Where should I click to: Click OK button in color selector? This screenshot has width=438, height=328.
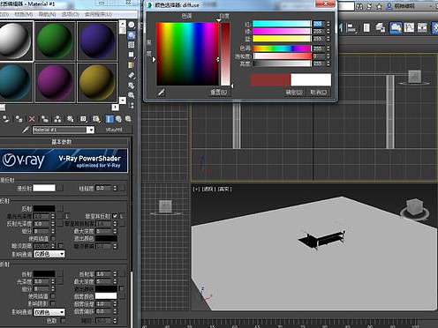tap(294, 93)
